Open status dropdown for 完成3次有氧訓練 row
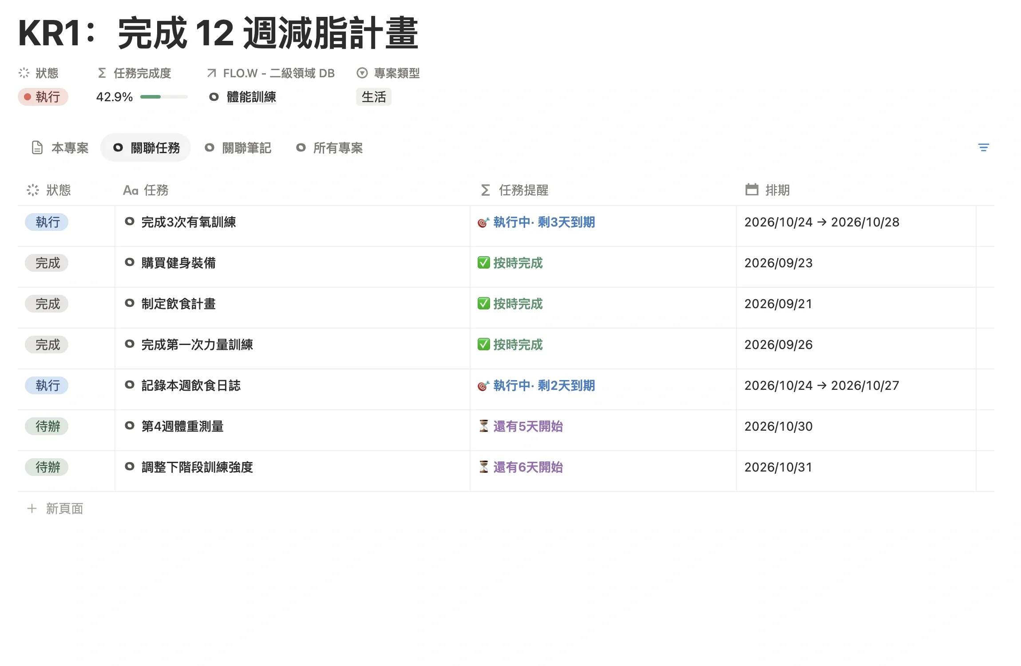The image size is (1021, 666). [47, 222]
